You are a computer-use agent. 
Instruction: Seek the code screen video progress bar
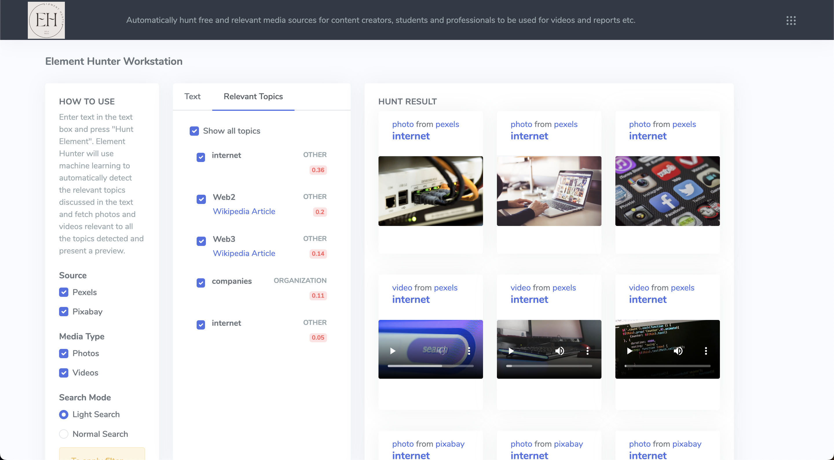667,366
